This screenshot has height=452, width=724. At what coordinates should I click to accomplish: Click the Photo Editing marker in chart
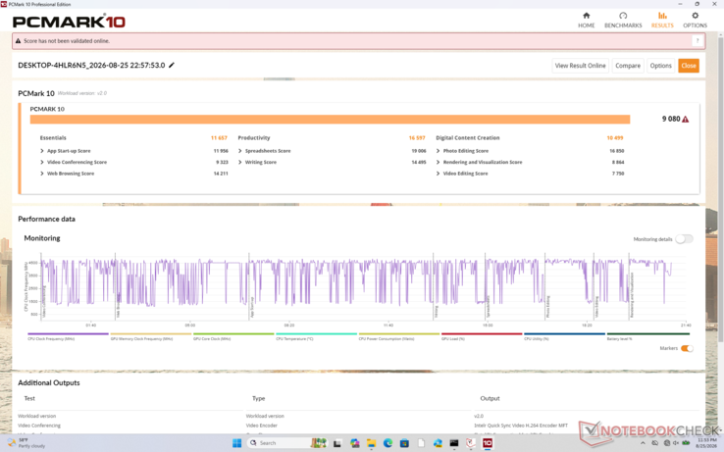click(x=548, y=307)
